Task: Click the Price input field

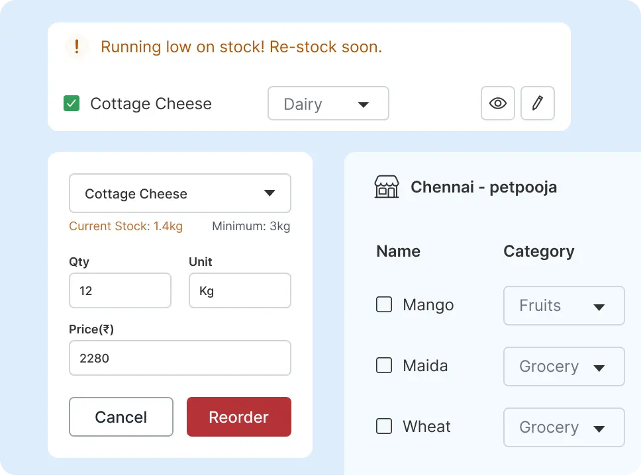Action: pyautogui.click(x=179, y=358)
